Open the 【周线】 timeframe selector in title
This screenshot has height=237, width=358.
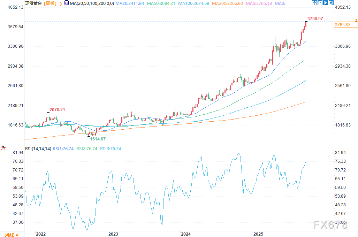(49, 3)
